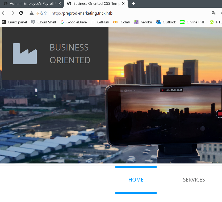Click the browser forward arrow
222x202 pixels.
point(12,13)
